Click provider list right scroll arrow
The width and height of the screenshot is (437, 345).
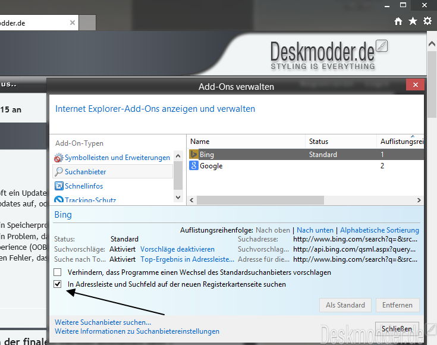click(419, 200)
